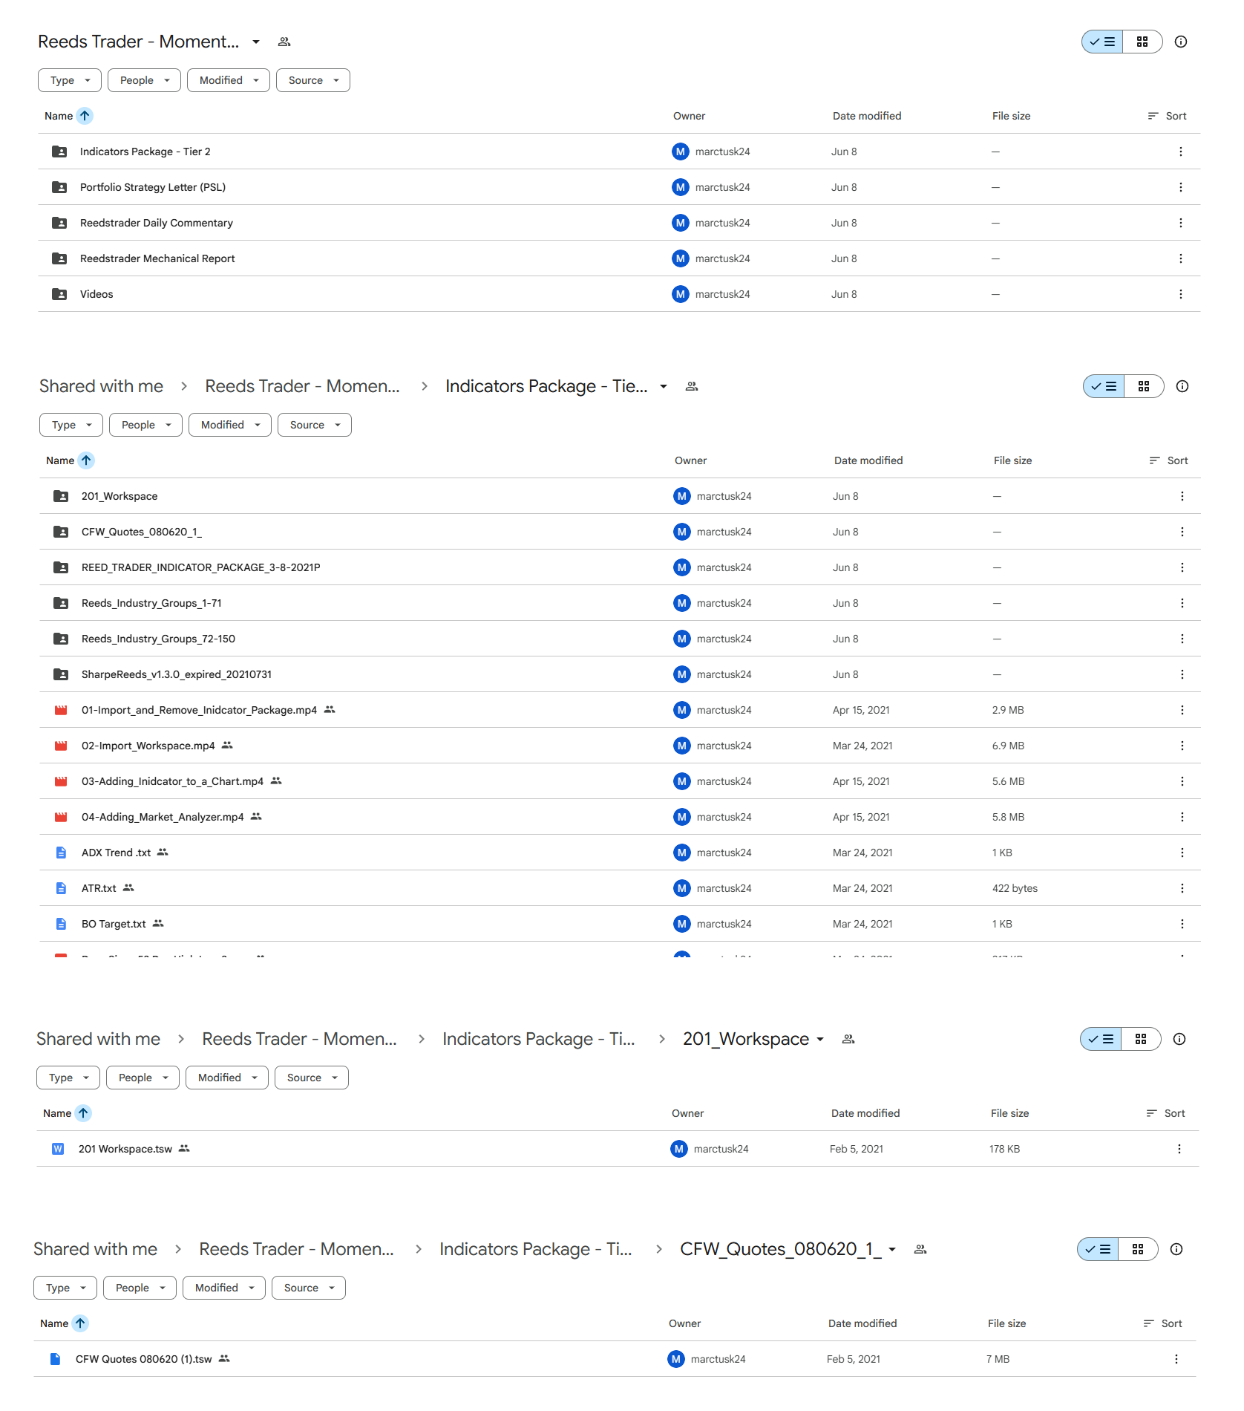
Task: Click Sort button in CFW_Quotes section
Action: [1162, 1323]
